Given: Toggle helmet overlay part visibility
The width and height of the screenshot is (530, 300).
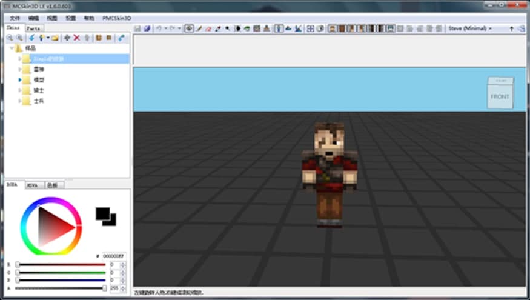Looking at the screenshot, I should point(391,28).
